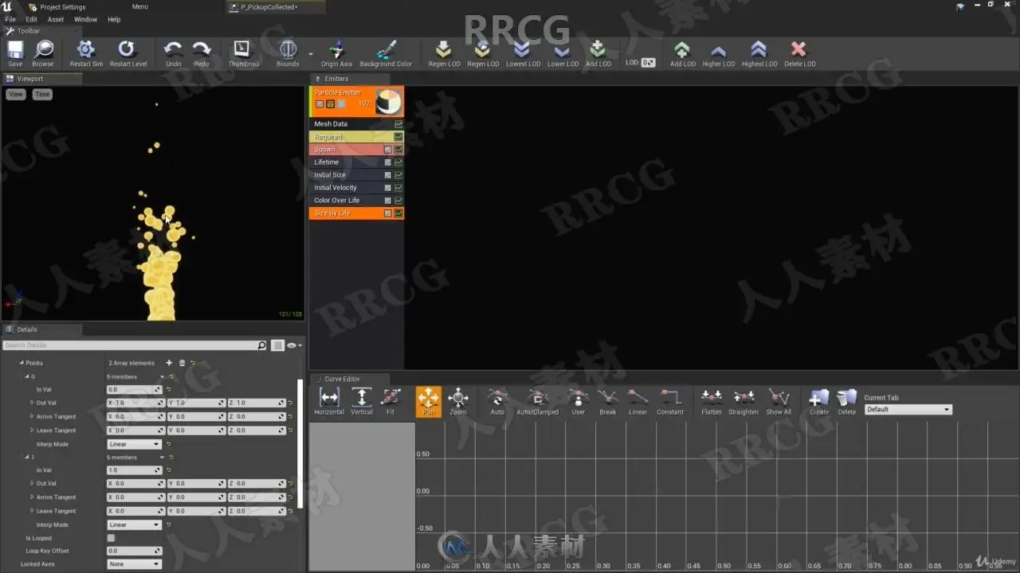Delete LOD with red X icon
Viewport: 1020px width, 573px height.
pos(799,53)
